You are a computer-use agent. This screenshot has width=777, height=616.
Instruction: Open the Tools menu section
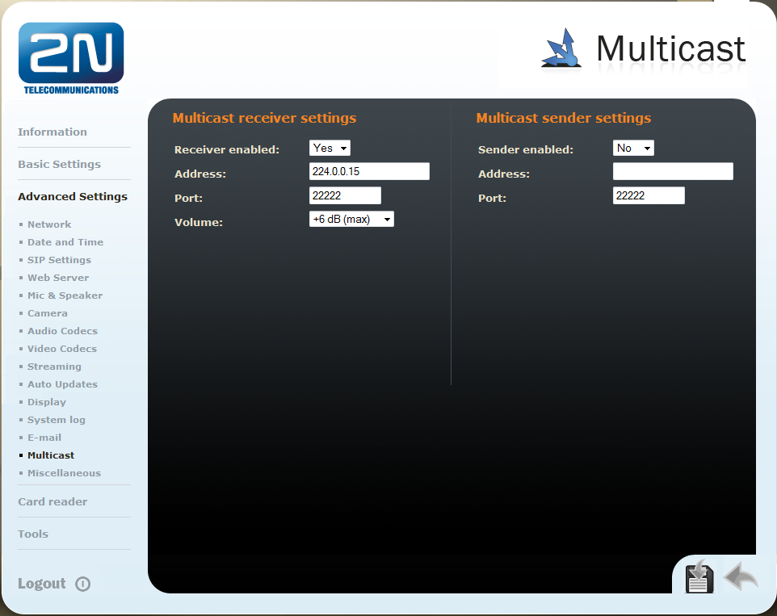click(33, 534)
